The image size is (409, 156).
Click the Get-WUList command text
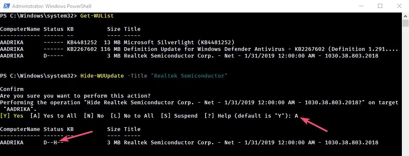pyautogui.click(x=97, y=16)
